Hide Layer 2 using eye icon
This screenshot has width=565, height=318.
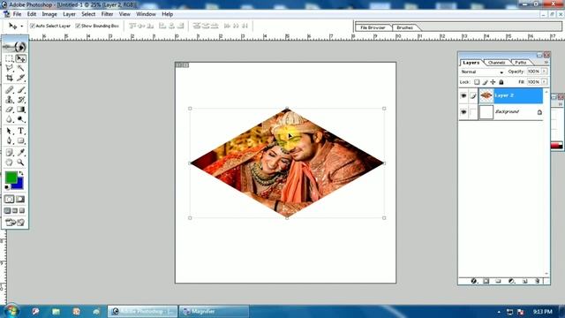(x=463, y=95)
